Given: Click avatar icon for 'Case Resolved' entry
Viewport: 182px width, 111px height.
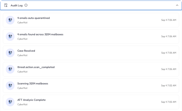Looking at the screenshot, I should click(x=10, y=53).
